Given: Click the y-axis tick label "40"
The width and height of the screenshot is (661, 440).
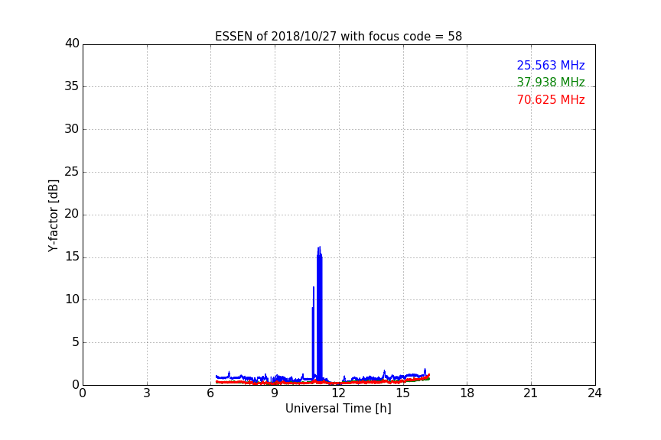Looking at the screenshot, I should pyautogui.click(x=72, y=44).
